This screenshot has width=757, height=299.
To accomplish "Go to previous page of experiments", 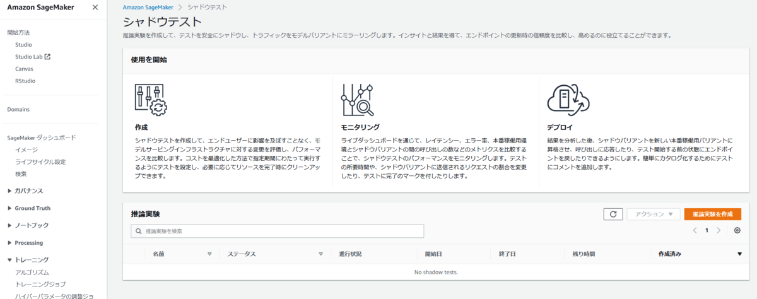I will (695, 230).
